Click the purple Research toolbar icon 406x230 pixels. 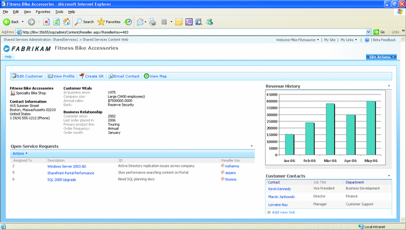pos(189,22)
